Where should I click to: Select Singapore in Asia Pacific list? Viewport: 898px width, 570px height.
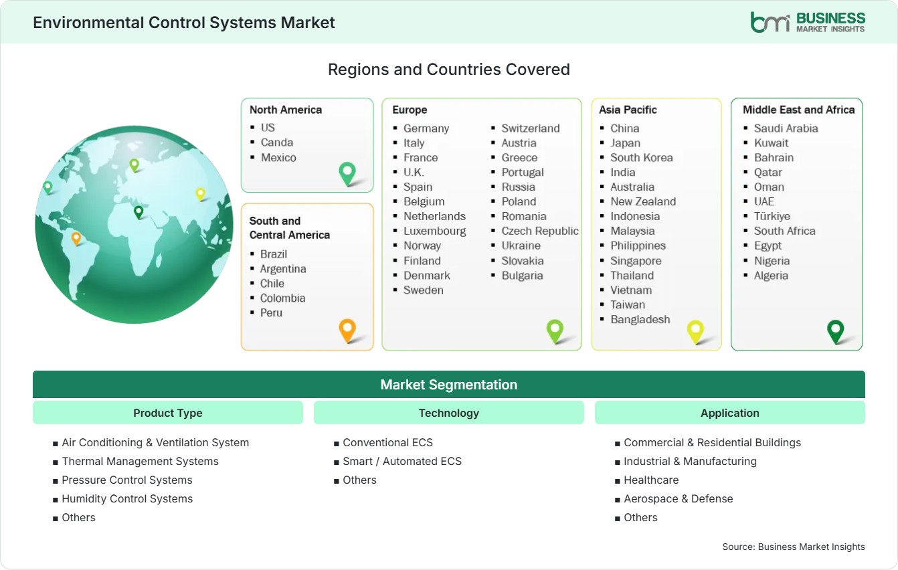coord(636,260)
